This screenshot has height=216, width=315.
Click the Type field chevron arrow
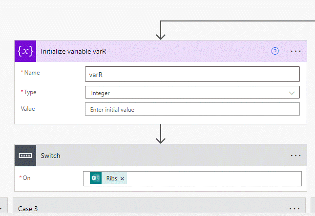pos(292,92)
